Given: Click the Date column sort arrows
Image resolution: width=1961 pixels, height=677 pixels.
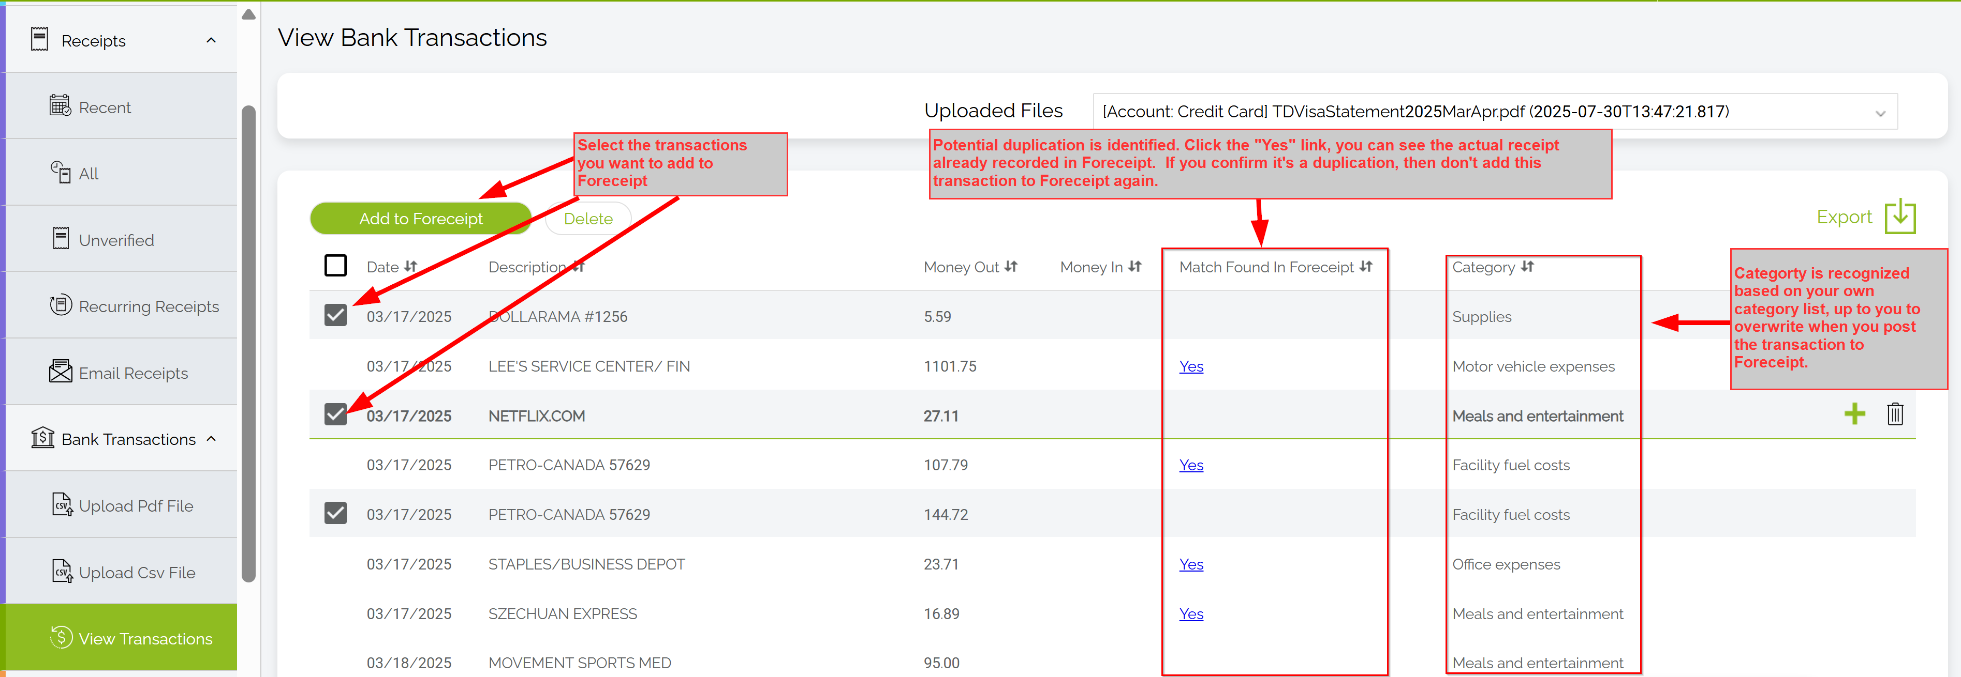Looking at the screenshot, I should click(x=411, y=267).
